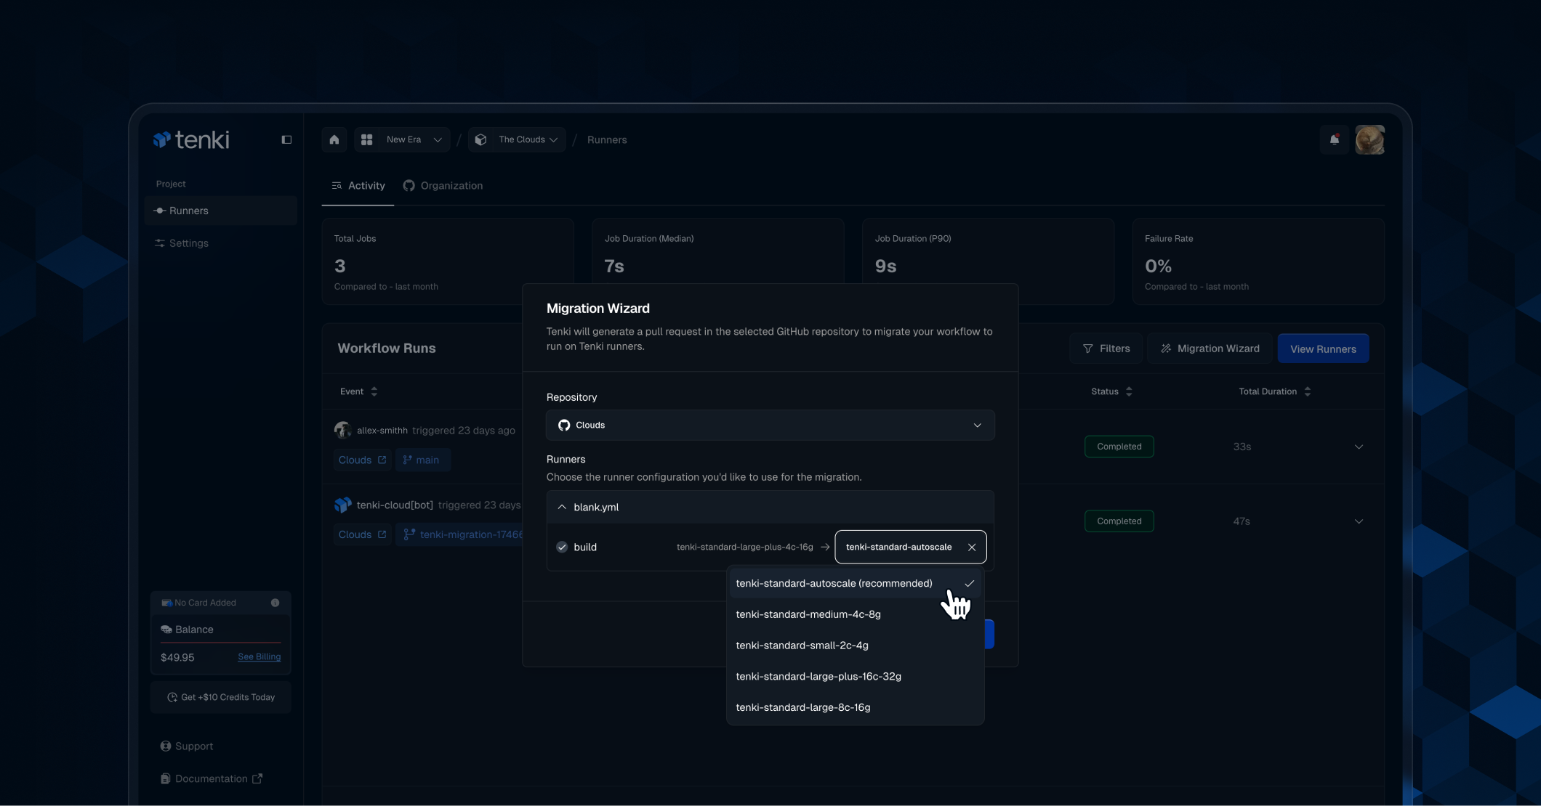
Task: Open the See Billing link
Action: (259, 657)
